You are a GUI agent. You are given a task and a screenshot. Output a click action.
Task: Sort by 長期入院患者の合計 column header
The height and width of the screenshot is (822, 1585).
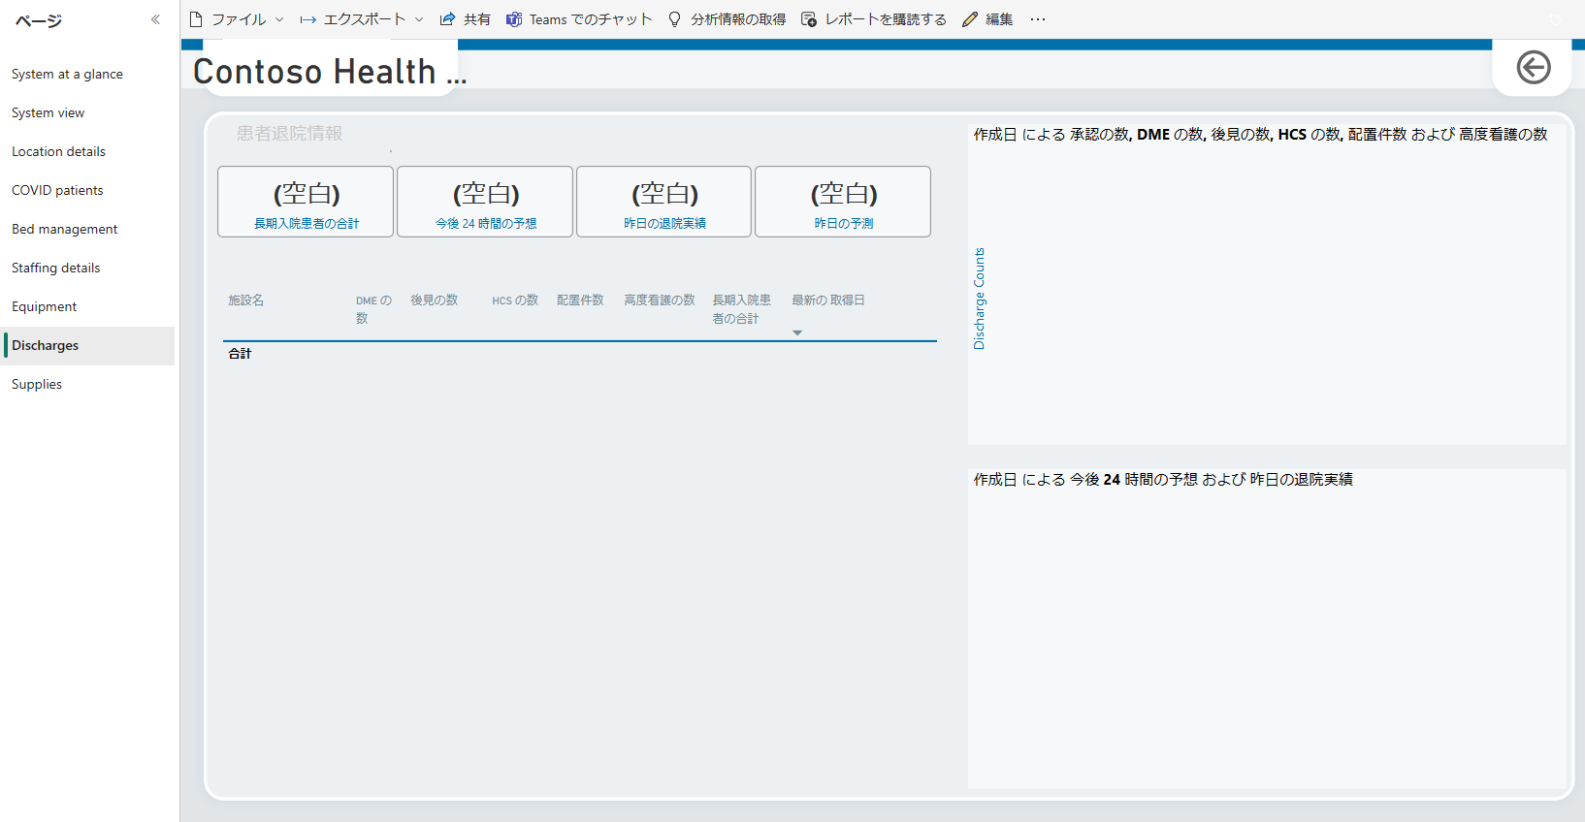742,309
